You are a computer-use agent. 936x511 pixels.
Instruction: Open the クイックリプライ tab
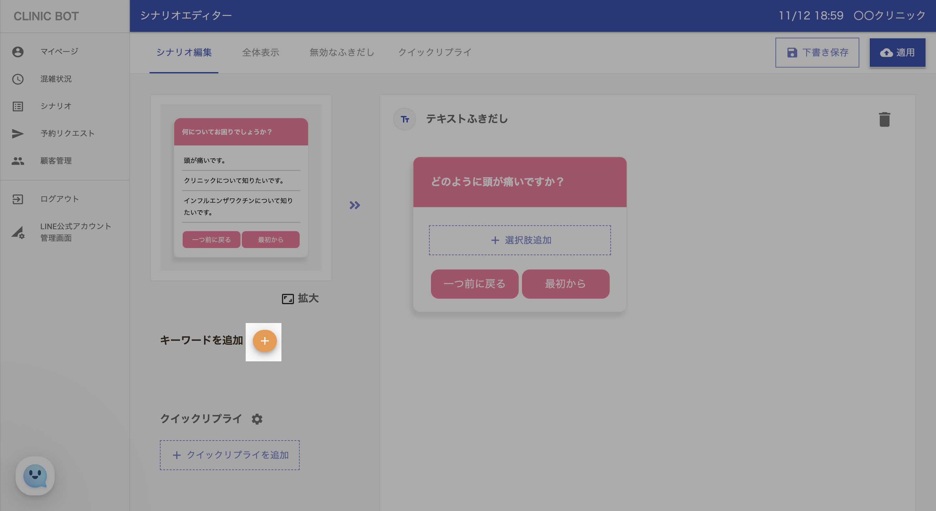[x=435, y=52]
